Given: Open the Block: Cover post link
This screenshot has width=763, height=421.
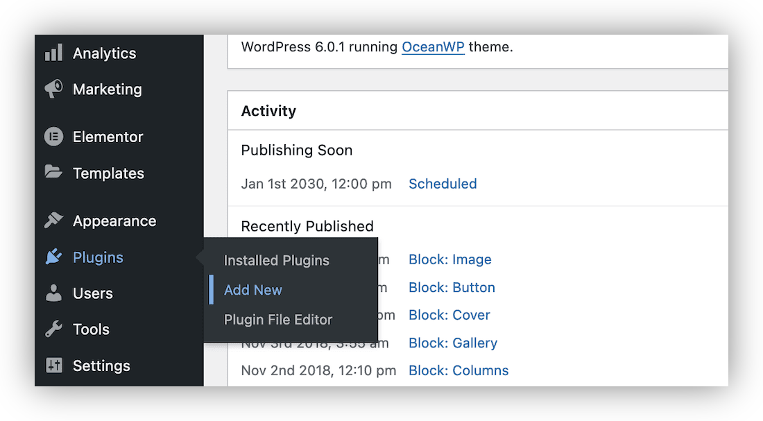Looking at the screenshot, I should (x=449, y=315).
